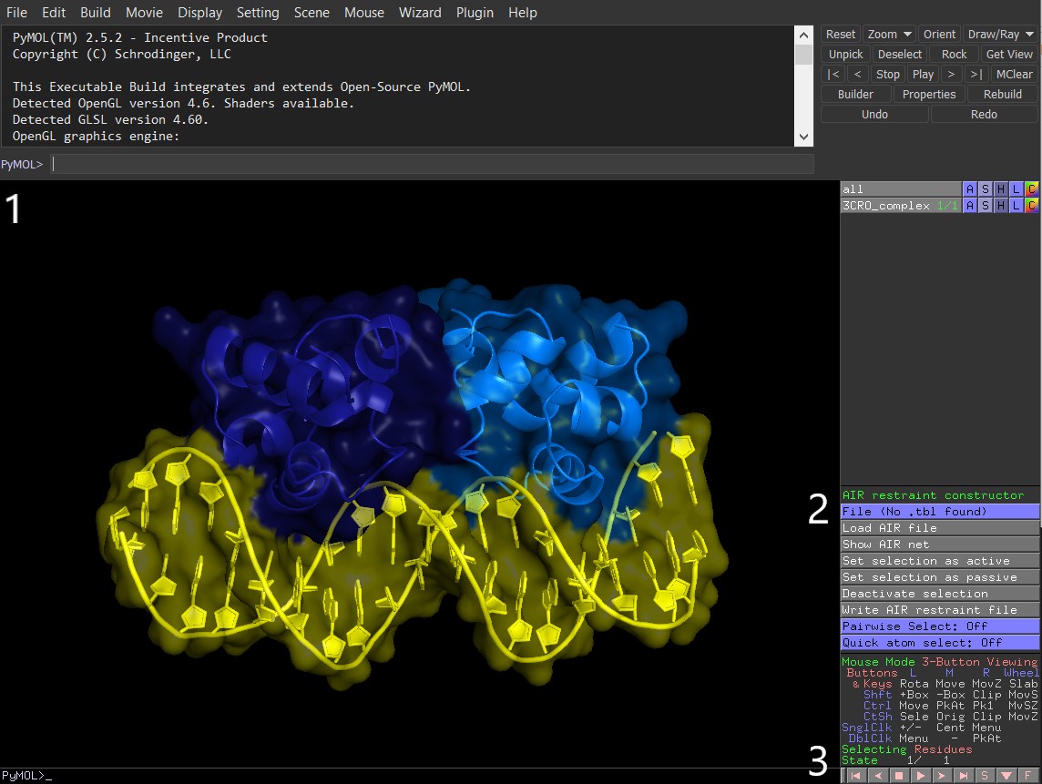This screenshot has height=784, width=1042.
Task: Open the Mouse menu
Action: (x=364, y=13)
